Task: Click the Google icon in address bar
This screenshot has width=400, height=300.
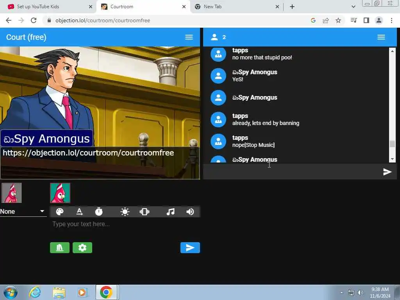Action: [x=313, y=20]
